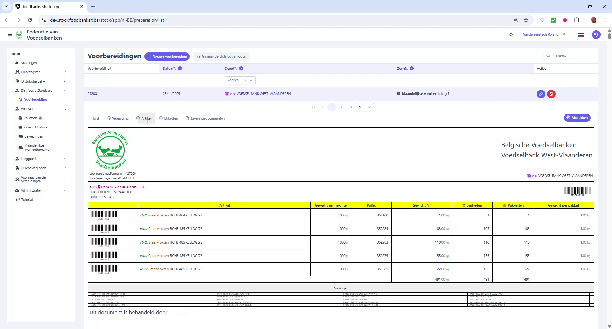
Task: Open the Leveringsdocumenten tab
Action: pos(205,118)
